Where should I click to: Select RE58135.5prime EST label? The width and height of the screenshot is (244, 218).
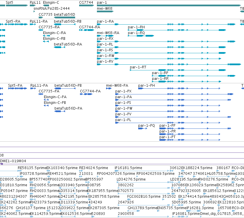coord(32,168)
